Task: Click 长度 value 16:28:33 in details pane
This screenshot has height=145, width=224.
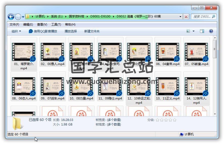Action: [67, 120]
